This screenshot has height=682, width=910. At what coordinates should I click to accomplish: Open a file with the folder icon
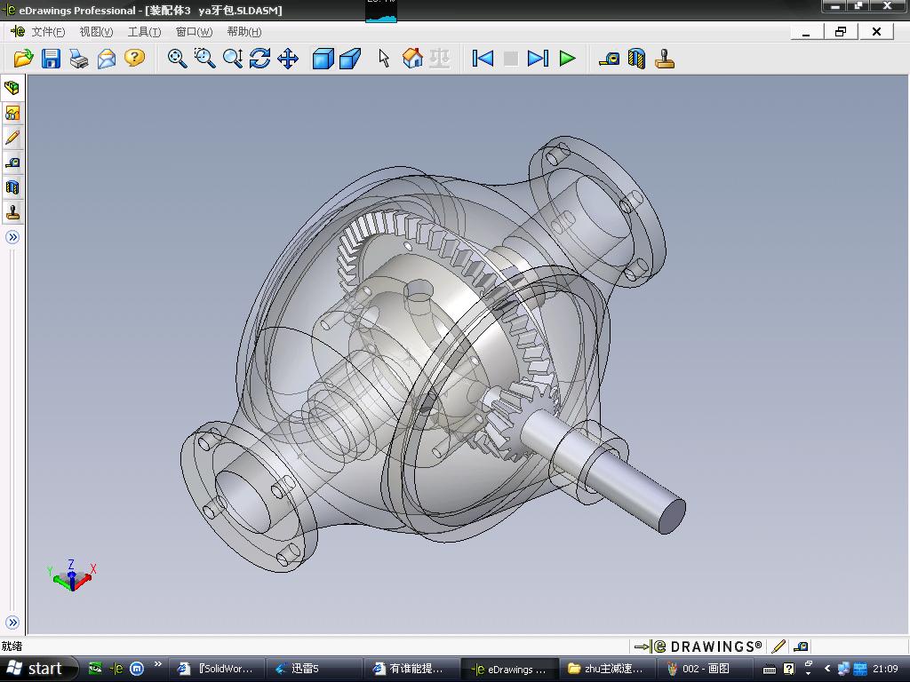point(23,58)
